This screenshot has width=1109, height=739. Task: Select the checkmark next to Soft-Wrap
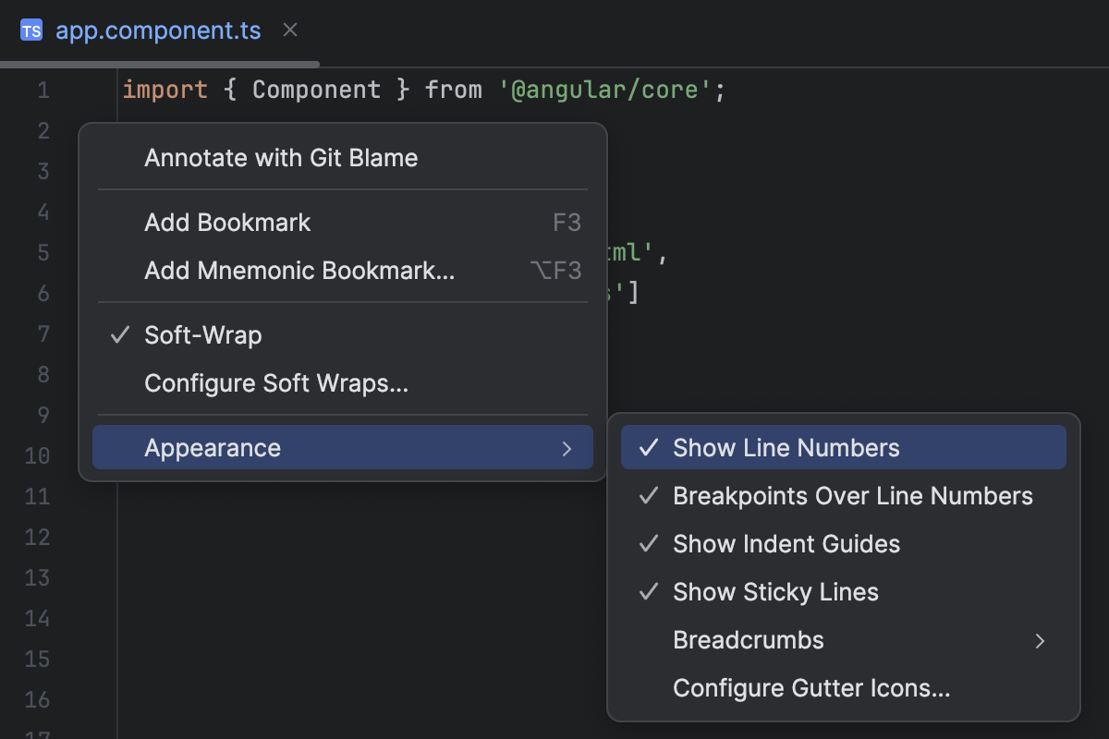tap(119, 335)
